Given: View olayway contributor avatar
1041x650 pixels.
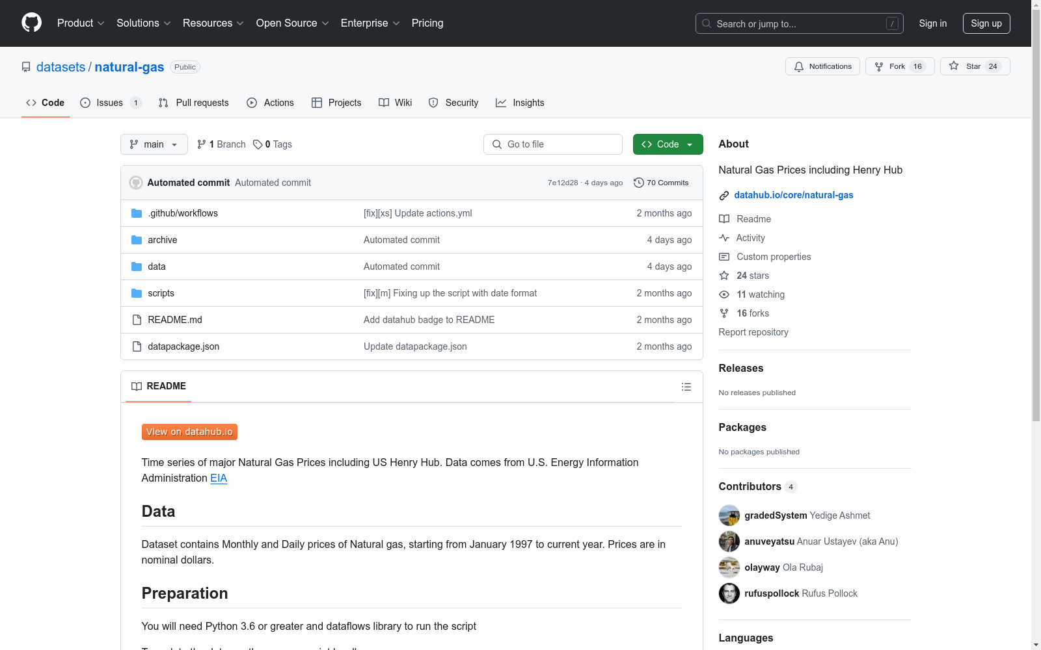Looking at the screenshot, I should [729, 567].
